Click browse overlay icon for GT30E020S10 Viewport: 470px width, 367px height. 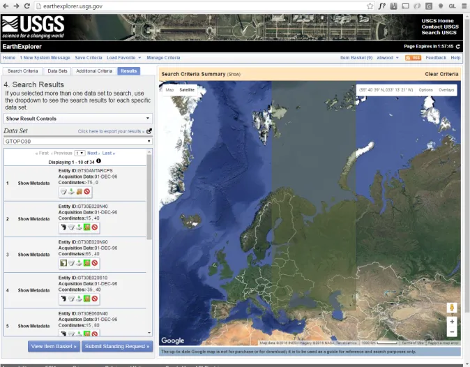coord(71,299)
